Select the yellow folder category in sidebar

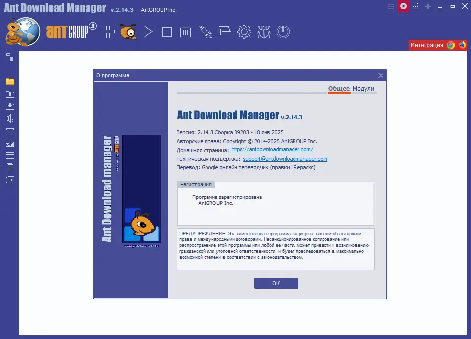10,81
